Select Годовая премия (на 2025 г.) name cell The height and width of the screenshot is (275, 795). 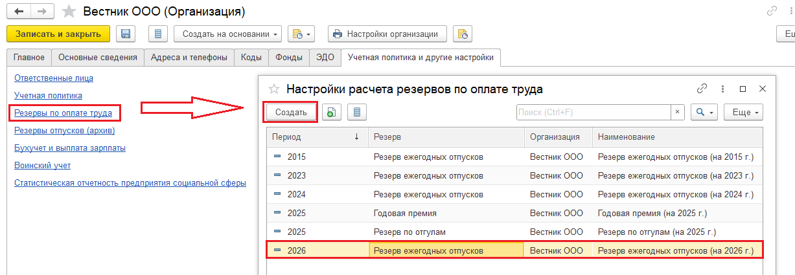click(x=678, y=213)
